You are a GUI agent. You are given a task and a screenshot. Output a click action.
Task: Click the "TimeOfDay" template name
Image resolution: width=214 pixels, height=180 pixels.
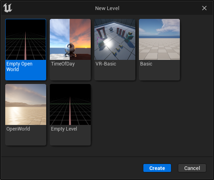coord(63,64)
